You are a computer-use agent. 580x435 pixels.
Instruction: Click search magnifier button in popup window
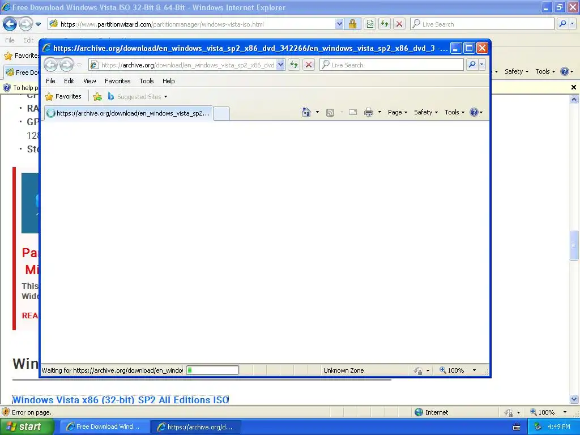(x=472, y=65)
